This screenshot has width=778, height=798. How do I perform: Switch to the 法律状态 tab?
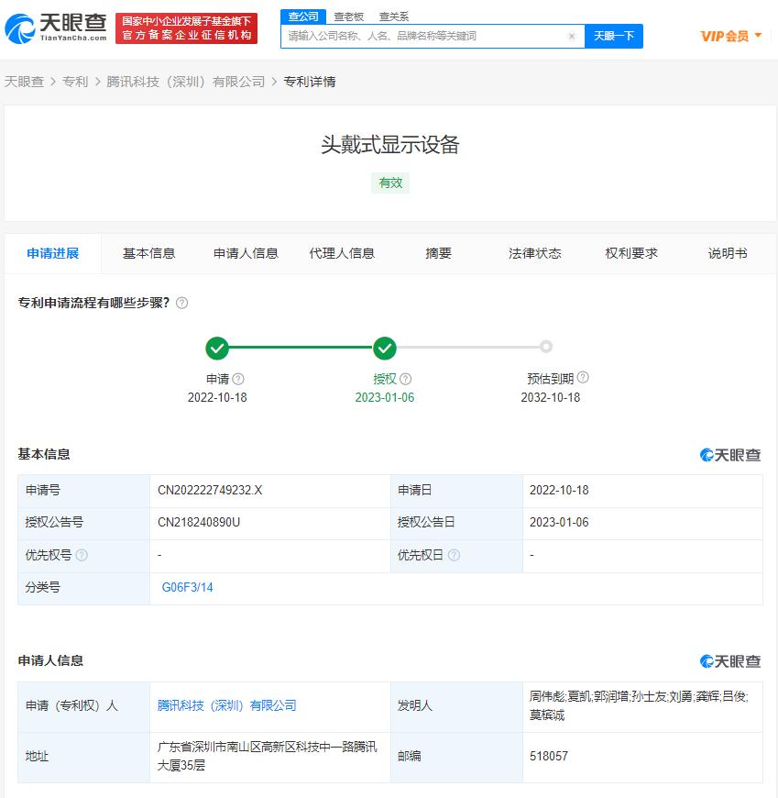point(534,254)
